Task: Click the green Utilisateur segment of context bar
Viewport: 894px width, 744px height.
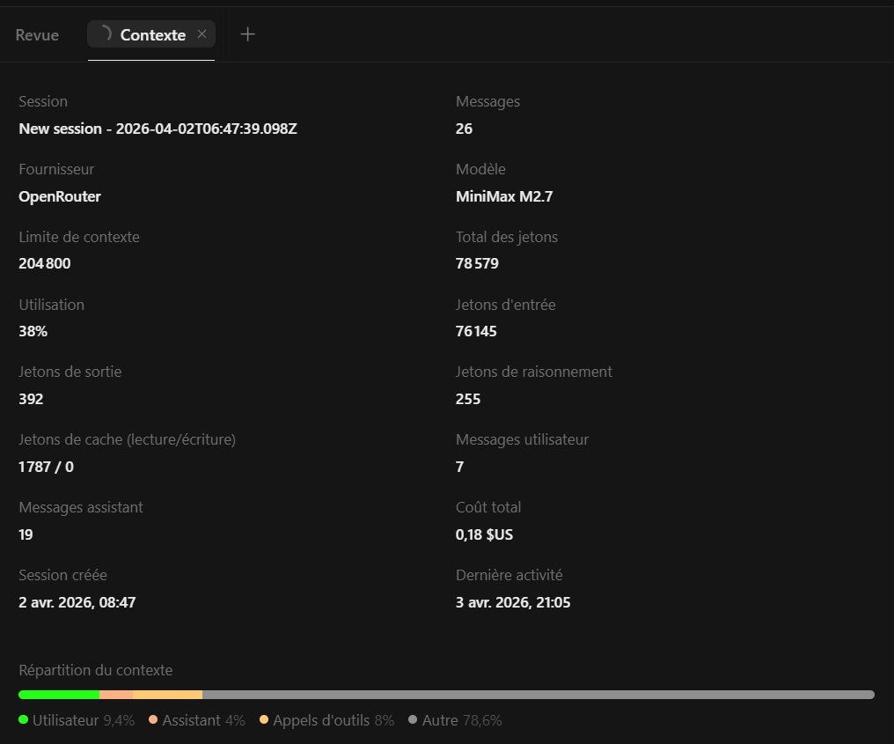Action: (59, 695)
